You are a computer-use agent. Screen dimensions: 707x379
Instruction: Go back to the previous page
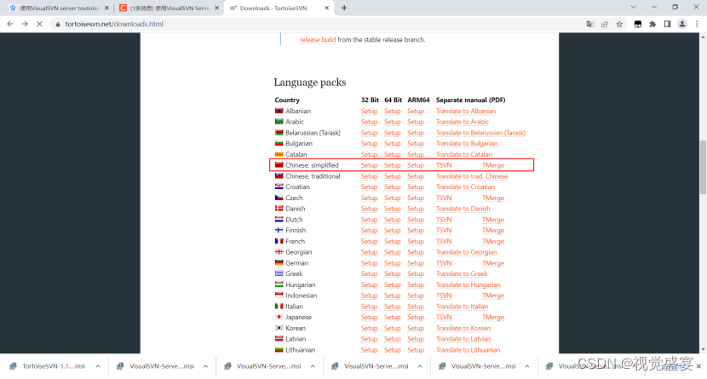10,24
